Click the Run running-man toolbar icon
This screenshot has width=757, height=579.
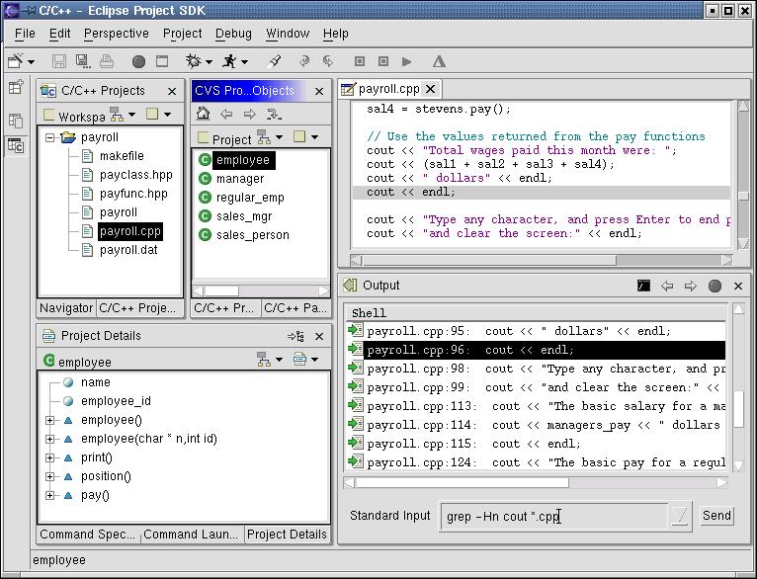(230, 61)
